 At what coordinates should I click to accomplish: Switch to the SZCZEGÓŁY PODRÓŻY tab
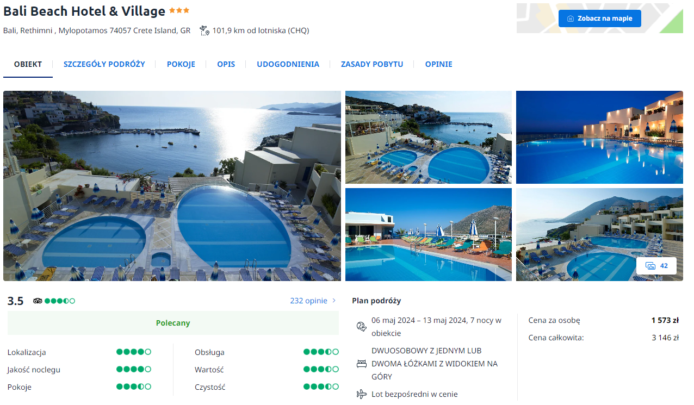pos(104,64)
